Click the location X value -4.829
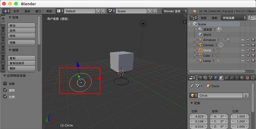256x129 pixels. click(x=199, y=116)
